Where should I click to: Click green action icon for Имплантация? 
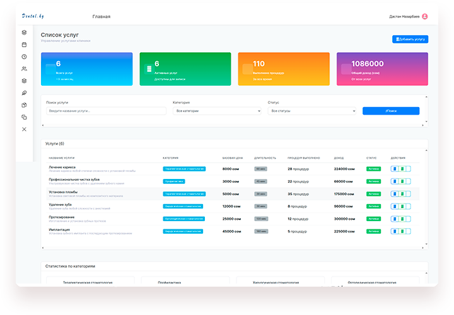pyautogui.click(x=402, y=231)
